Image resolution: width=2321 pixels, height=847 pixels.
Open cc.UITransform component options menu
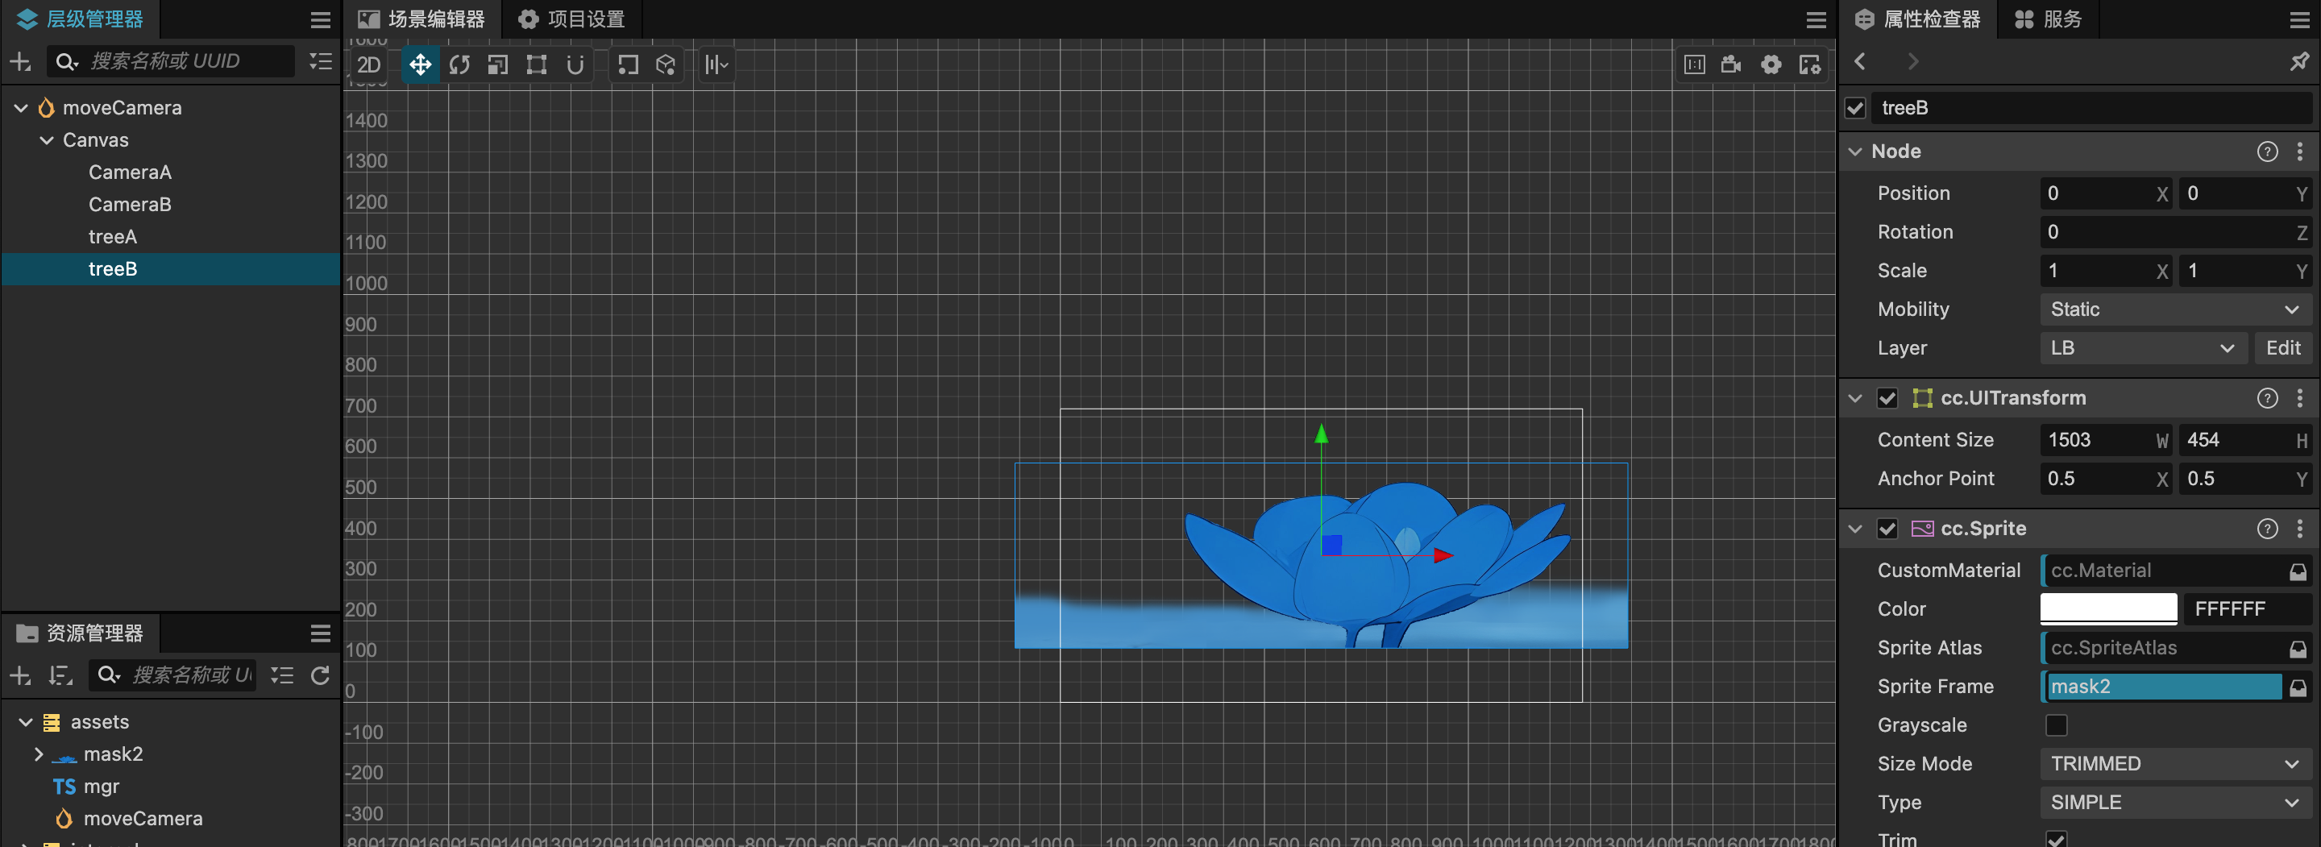[x=2299, y=398]
